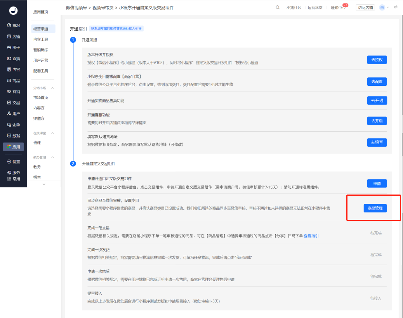Image resolution: width=403 pixels, height=318 pixels.
Task: Expand more items with bottom down chevron
Action: 44,184
